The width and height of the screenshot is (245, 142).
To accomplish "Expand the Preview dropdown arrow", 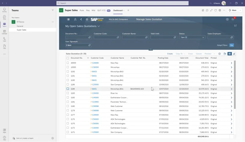I will pos(214,54).
